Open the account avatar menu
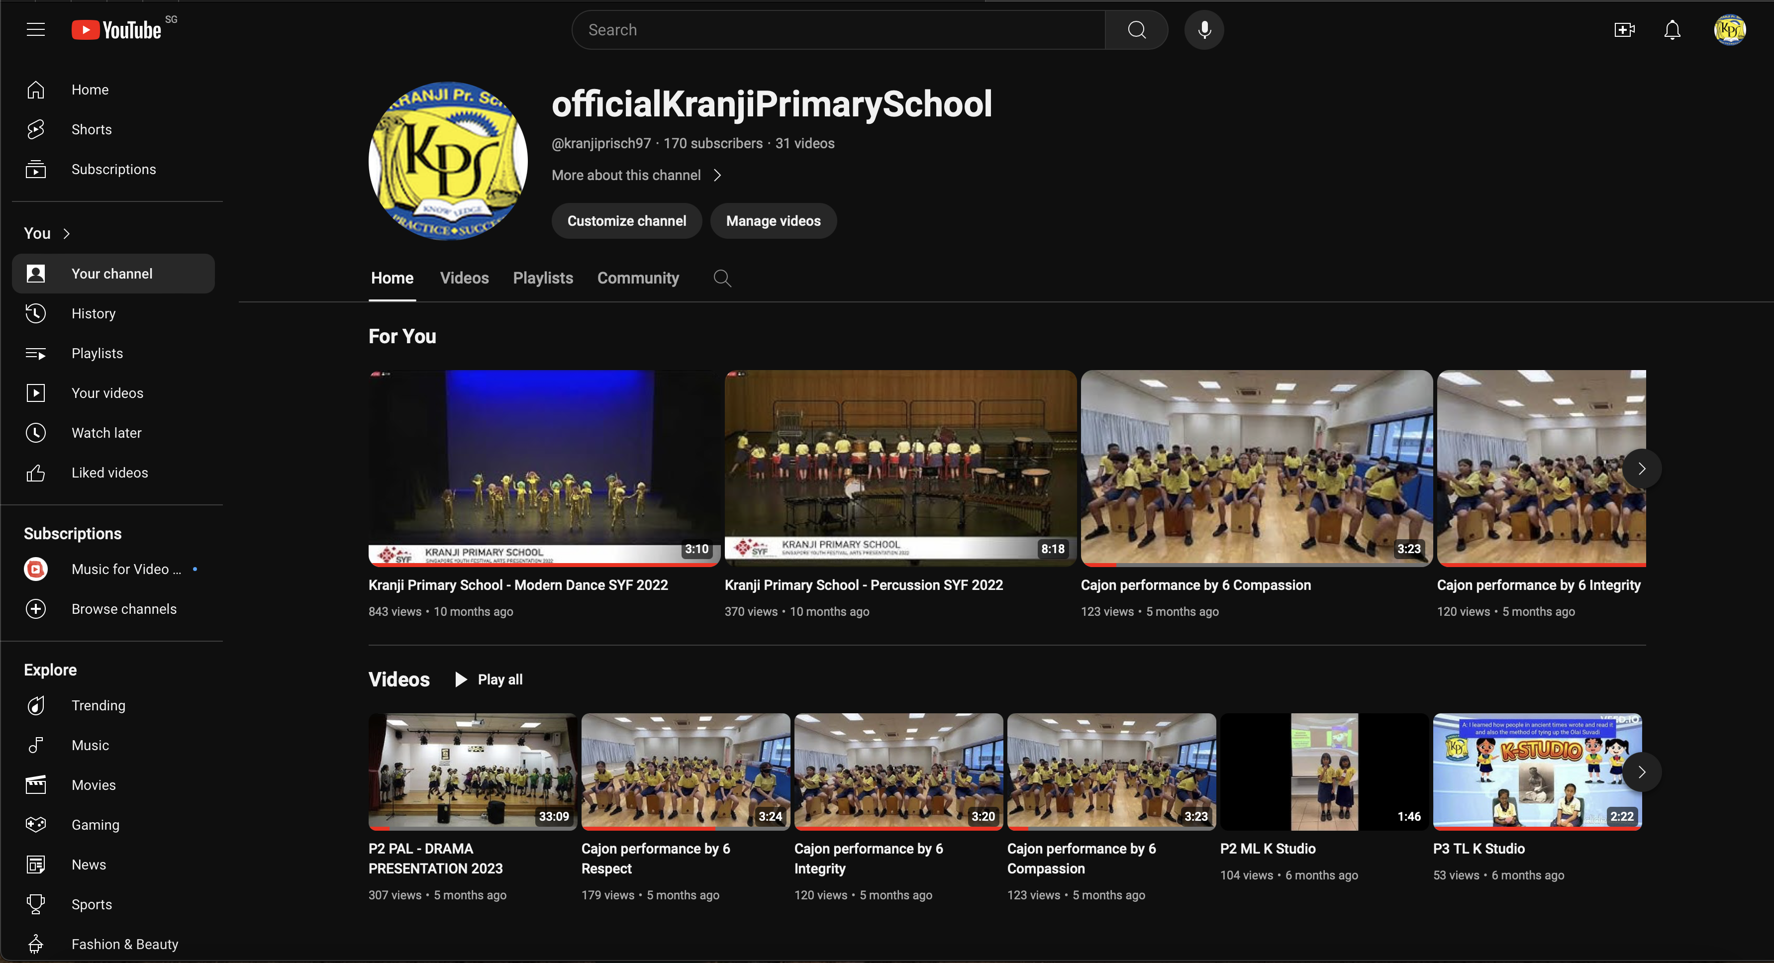The width and height of the screenshot is (1774, 963). [x=1729, y=30]
